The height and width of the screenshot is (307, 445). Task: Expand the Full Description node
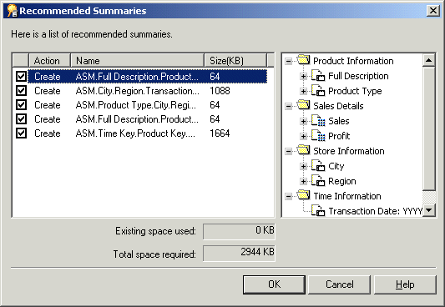pos(303,76)
